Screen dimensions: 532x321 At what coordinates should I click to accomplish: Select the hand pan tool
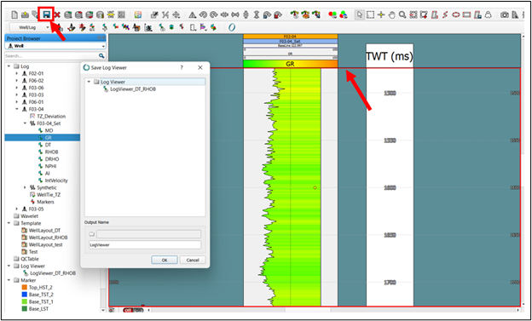tap(392, 14)
